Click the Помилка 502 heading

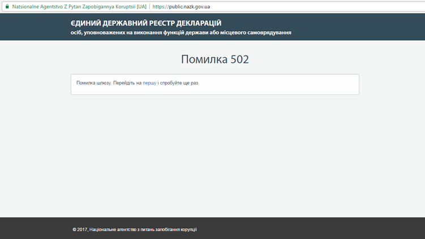(214, 59)
